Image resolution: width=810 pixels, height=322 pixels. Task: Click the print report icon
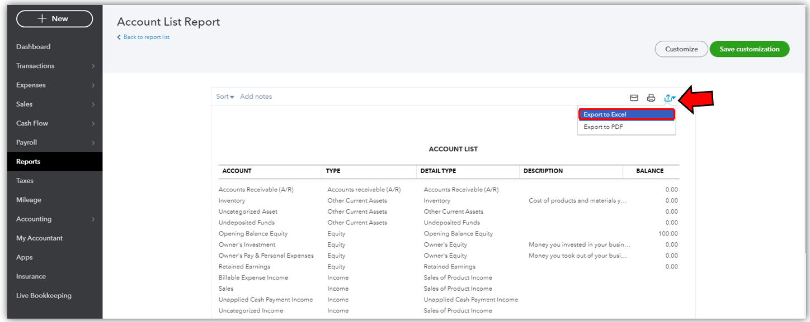[x=651, y=98]
